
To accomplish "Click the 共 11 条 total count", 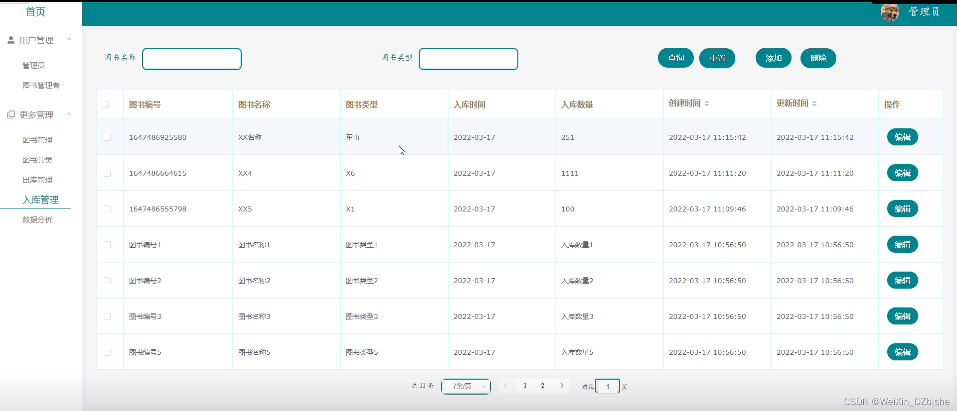I will pos(423,386).
